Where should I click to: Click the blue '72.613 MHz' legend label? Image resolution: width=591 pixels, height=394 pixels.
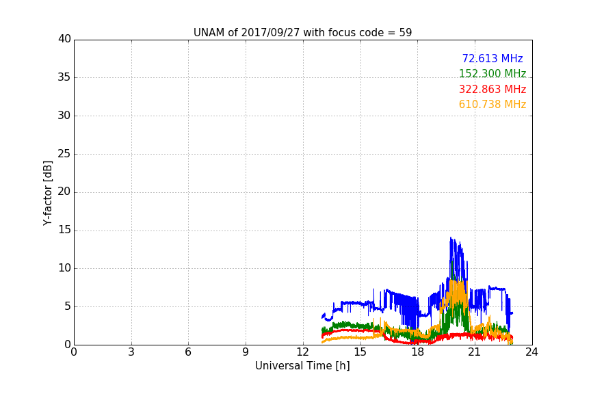492,58
